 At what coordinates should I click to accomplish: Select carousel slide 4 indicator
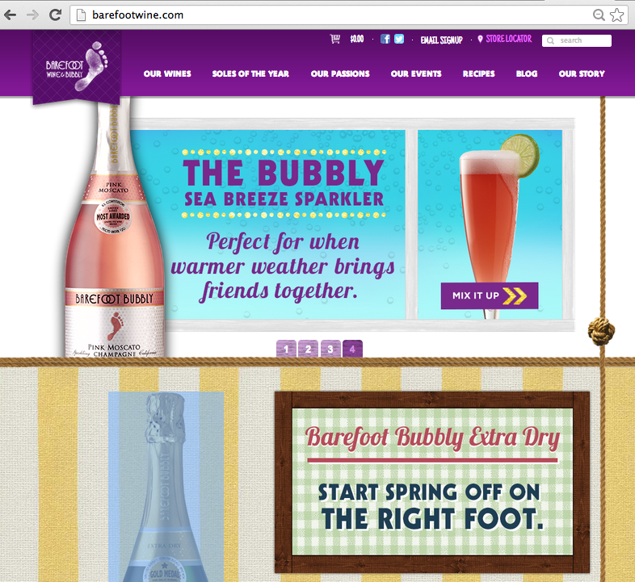352,349
